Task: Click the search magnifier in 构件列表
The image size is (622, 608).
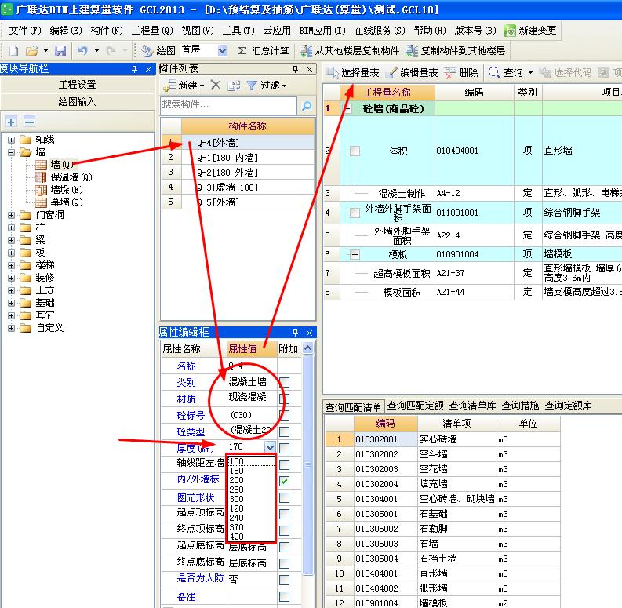Action: point(307,106)
